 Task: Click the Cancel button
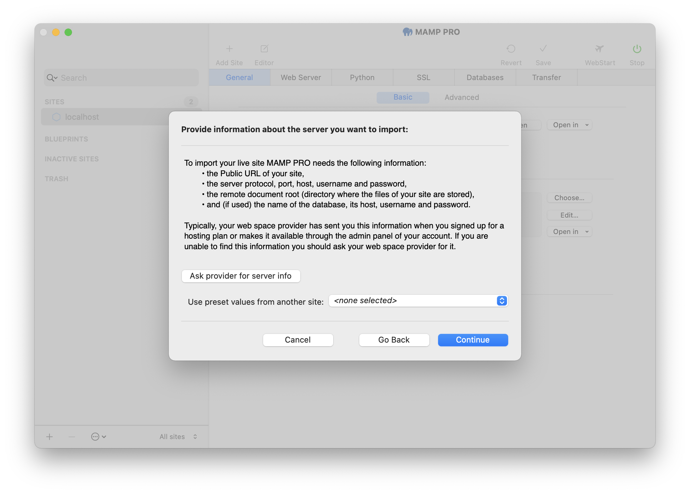pyautogui.click(x=298, y=340)
